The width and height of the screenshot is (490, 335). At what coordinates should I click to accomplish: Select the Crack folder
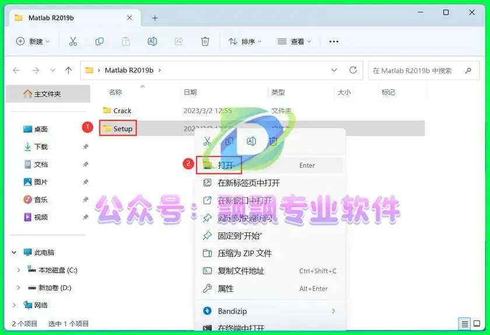[117, 110]
